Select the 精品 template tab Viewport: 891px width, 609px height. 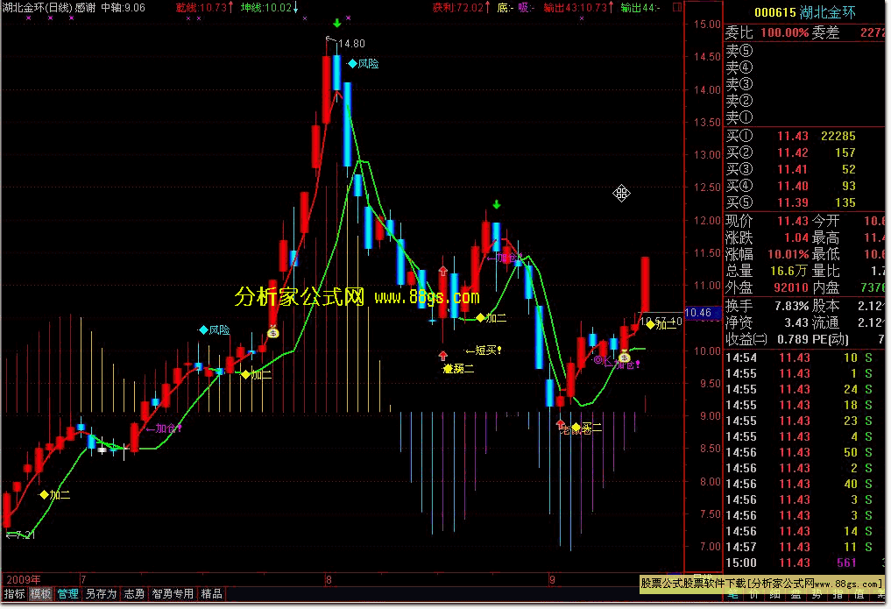click(x=211, y=593)
